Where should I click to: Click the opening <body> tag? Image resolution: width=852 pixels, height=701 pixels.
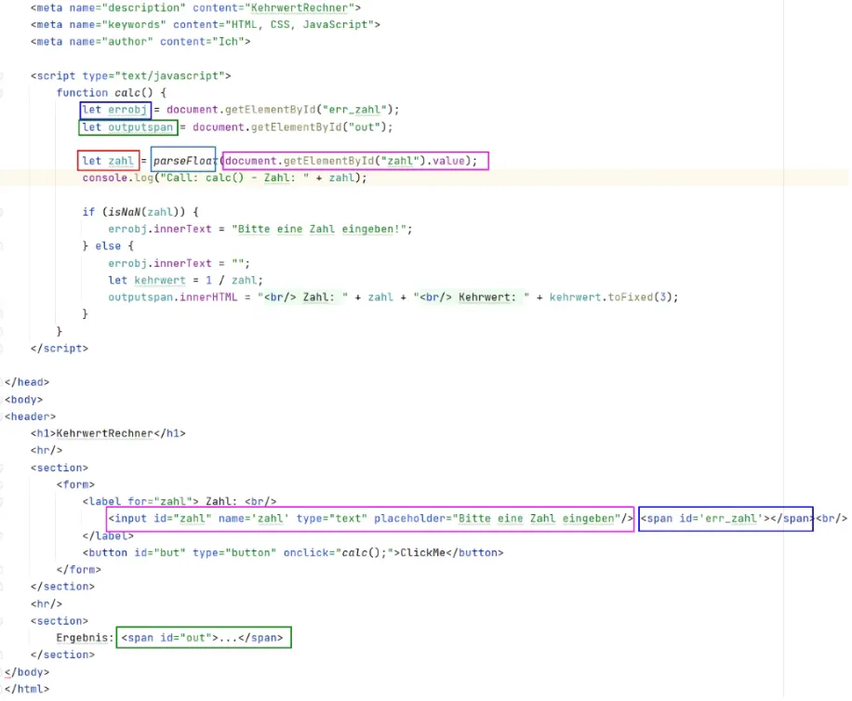(23, 400)
